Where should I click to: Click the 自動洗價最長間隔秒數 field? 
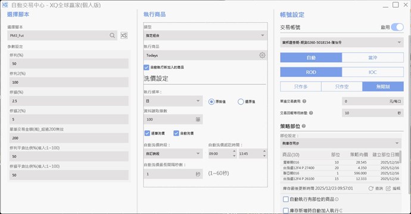coord(173,174)
